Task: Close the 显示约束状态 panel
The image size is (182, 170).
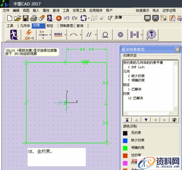Action: (177, 50)
